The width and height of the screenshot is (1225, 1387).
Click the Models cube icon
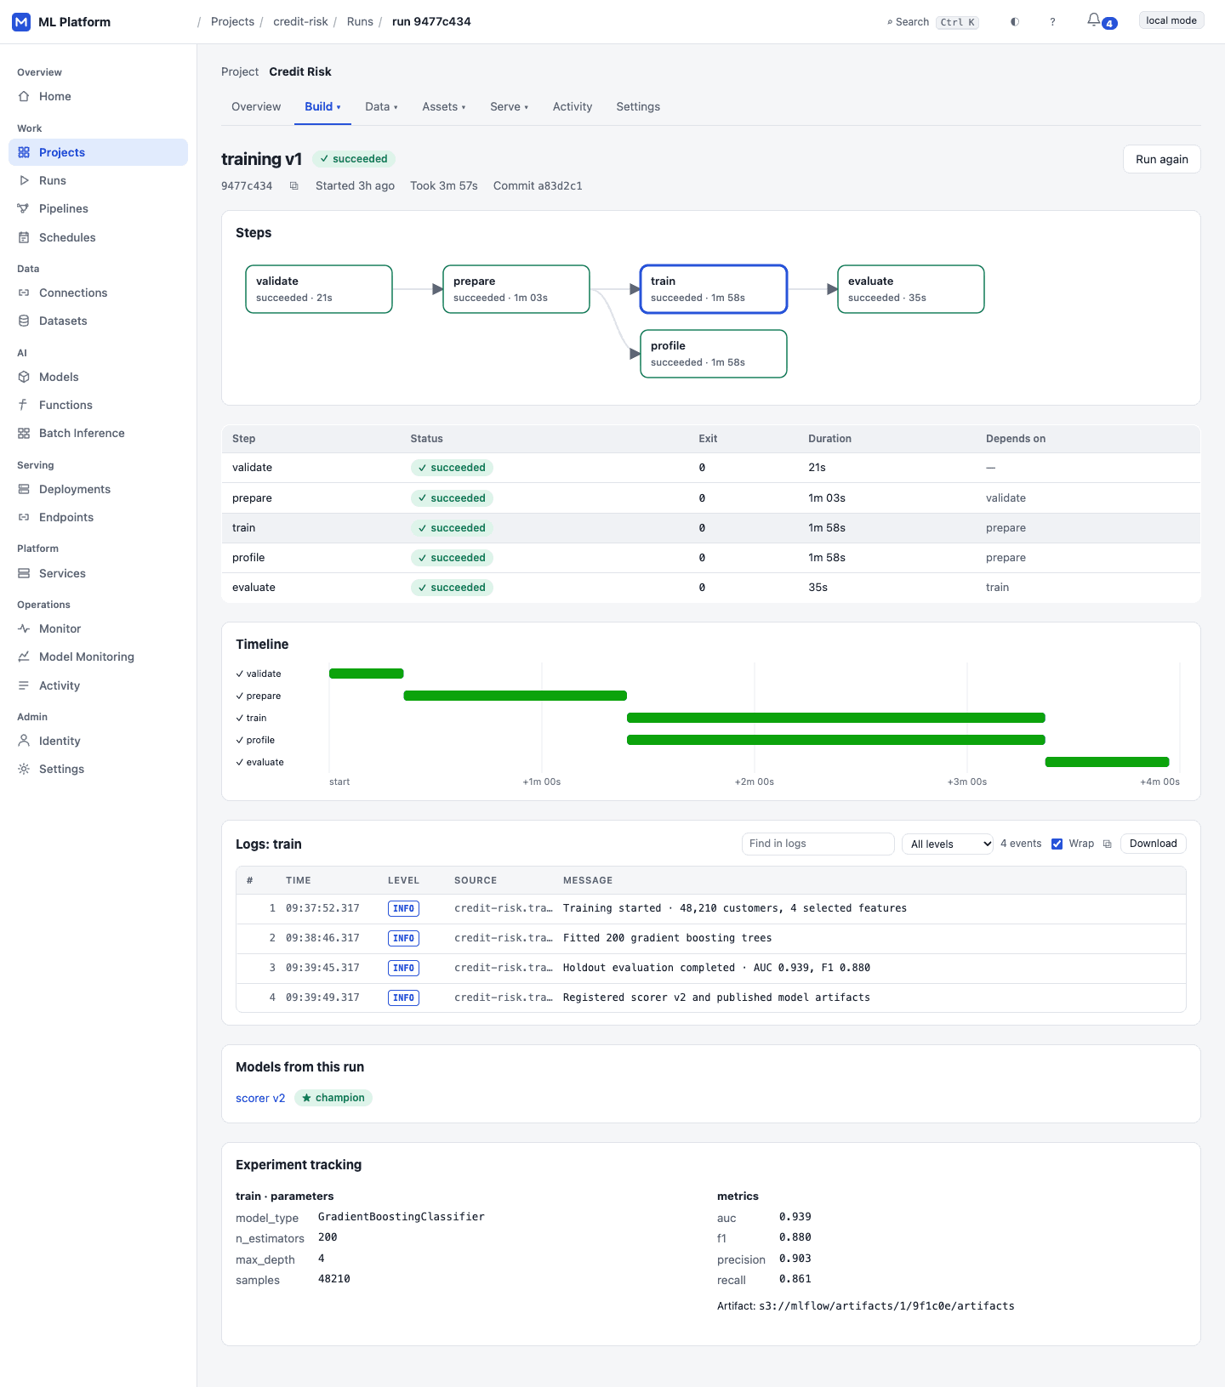tap(24, 377)
